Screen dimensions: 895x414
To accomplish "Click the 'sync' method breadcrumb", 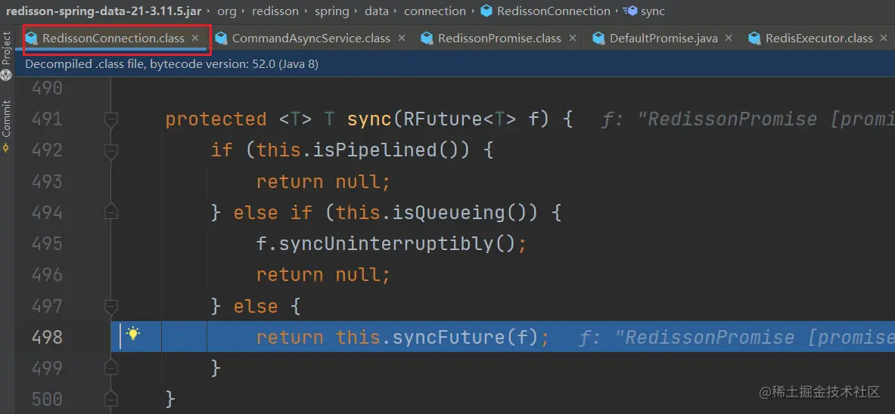I will click(652, 11).
